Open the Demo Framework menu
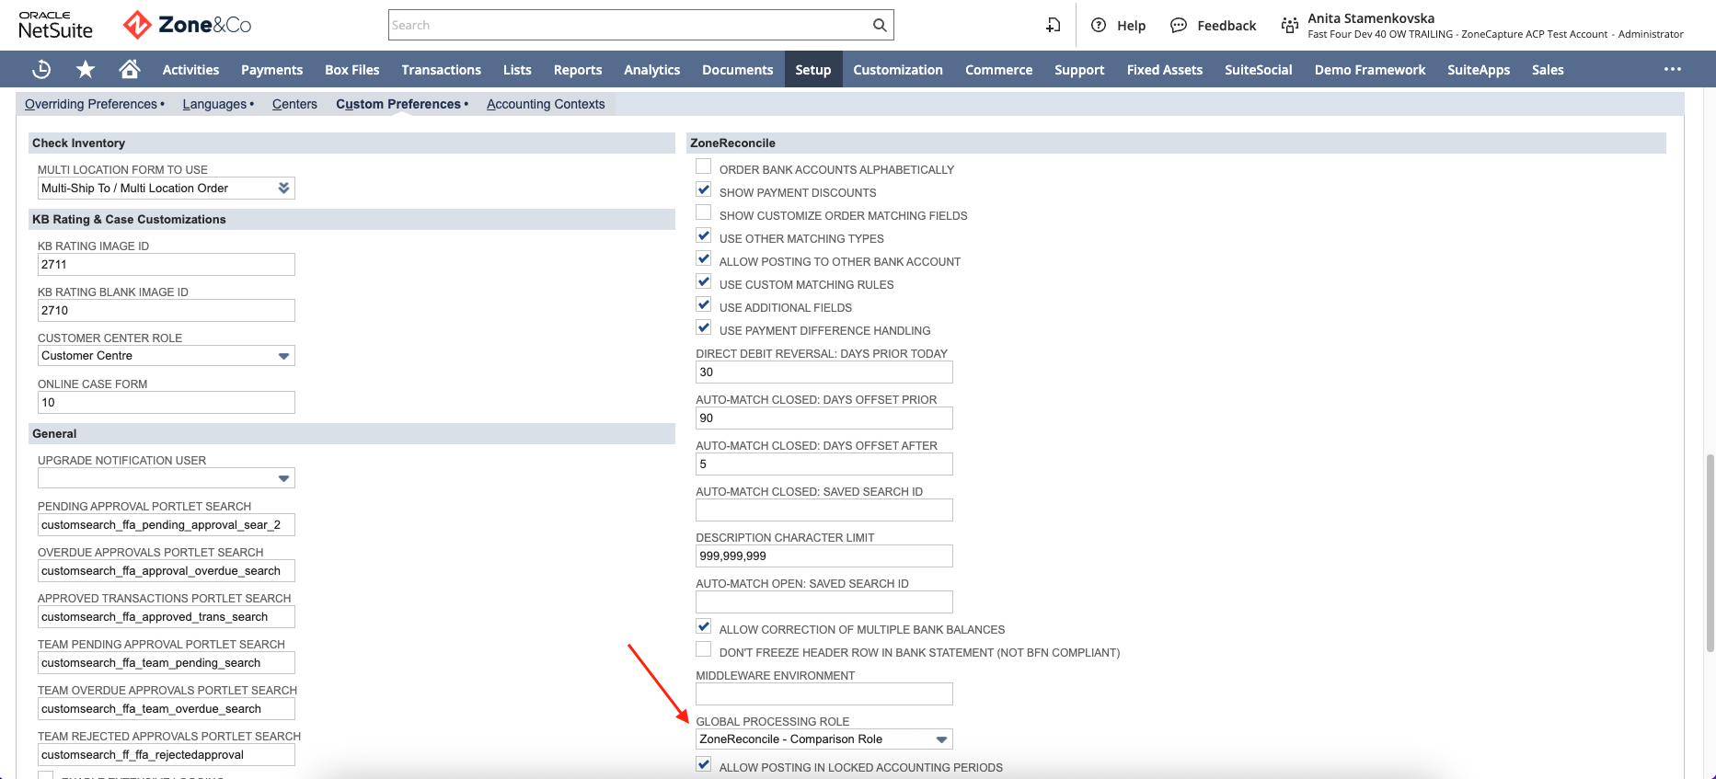Viewport: 1716px width, 779px height. tap(1370, 70)
